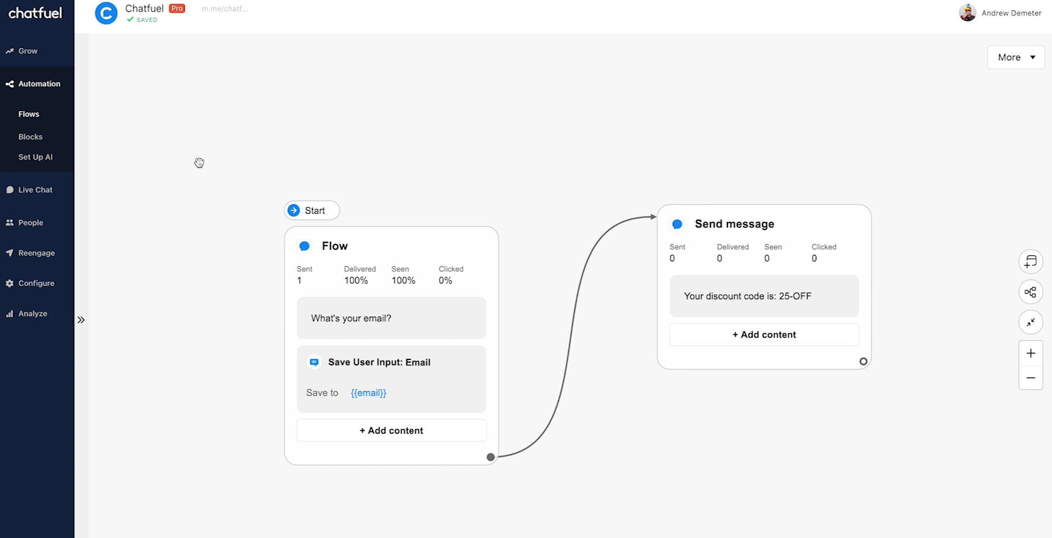Click Add content in Send message card
The height and width of the screenshot is (538, 1052).
coord(764,334)
